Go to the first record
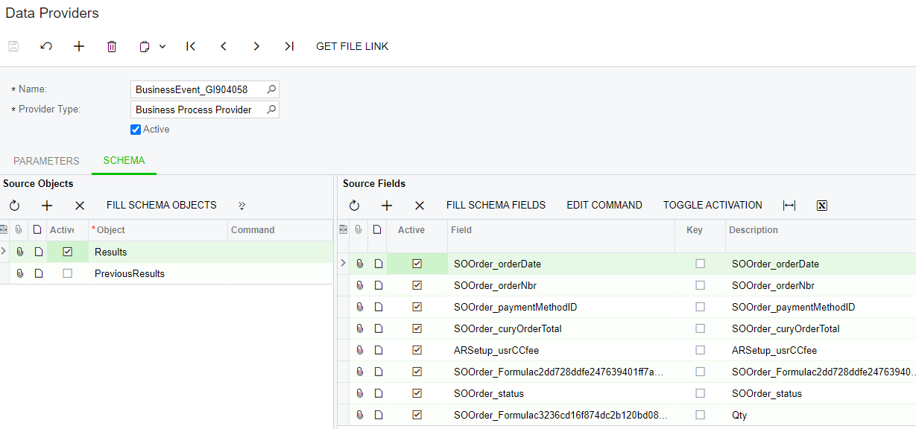916x429 pixels. (191, 46)
